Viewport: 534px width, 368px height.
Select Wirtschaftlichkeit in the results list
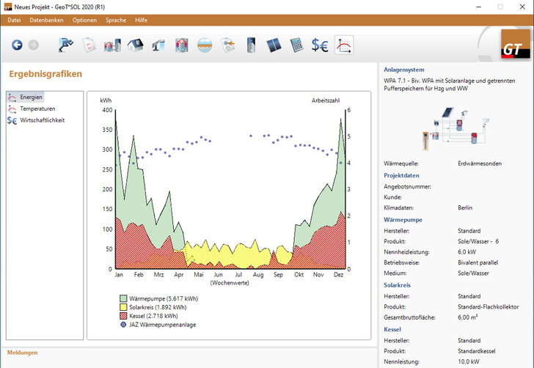44,119
